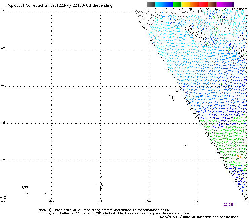Click the purple "23:38" pass time label

228,205
